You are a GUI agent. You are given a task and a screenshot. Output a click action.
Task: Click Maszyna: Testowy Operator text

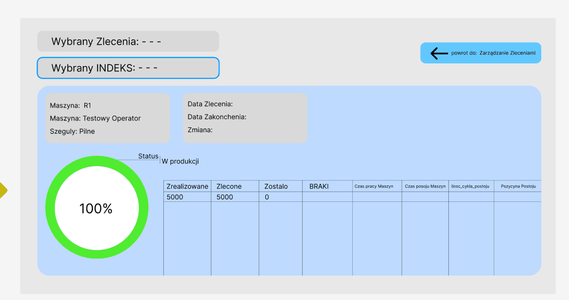click(95, 118)
